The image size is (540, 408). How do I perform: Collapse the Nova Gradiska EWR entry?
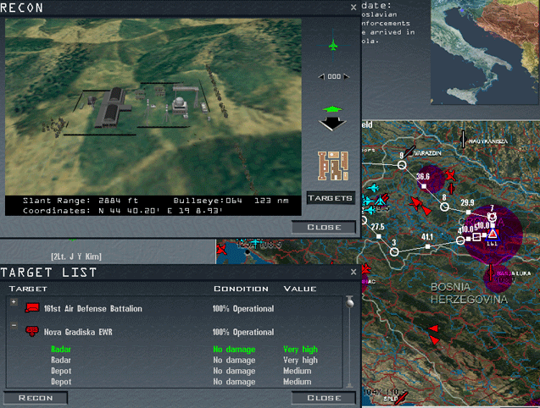pyautogui.click(x=14, y=325)
